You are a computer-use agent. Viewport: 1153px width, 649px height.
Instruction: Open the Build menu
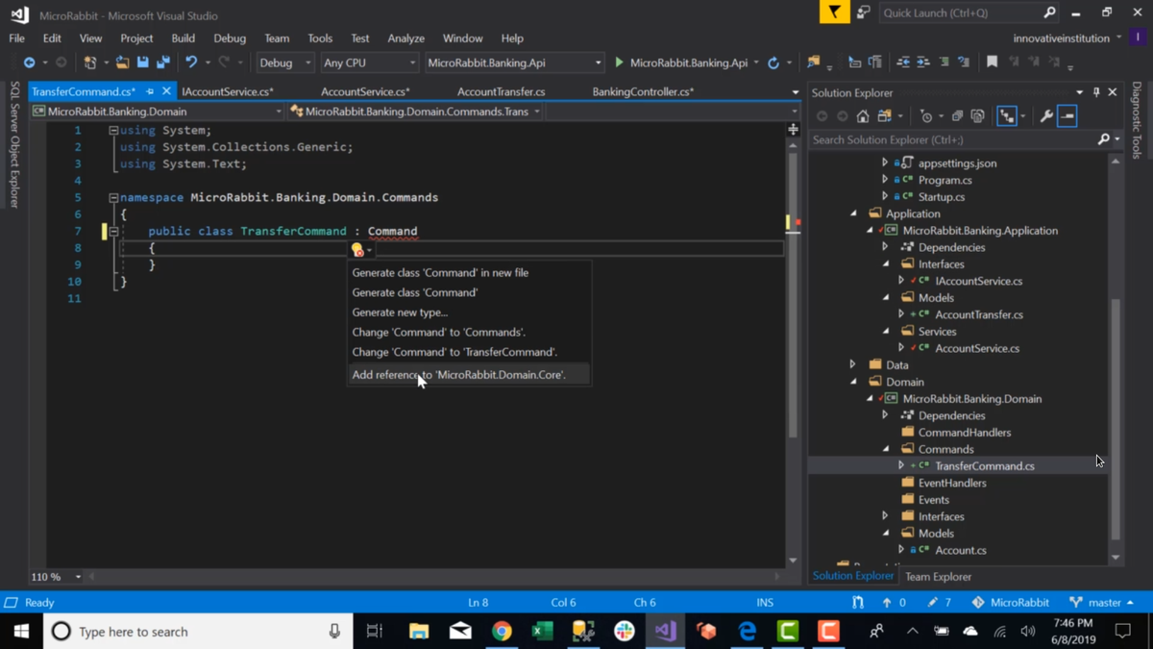tap(183, 38)
